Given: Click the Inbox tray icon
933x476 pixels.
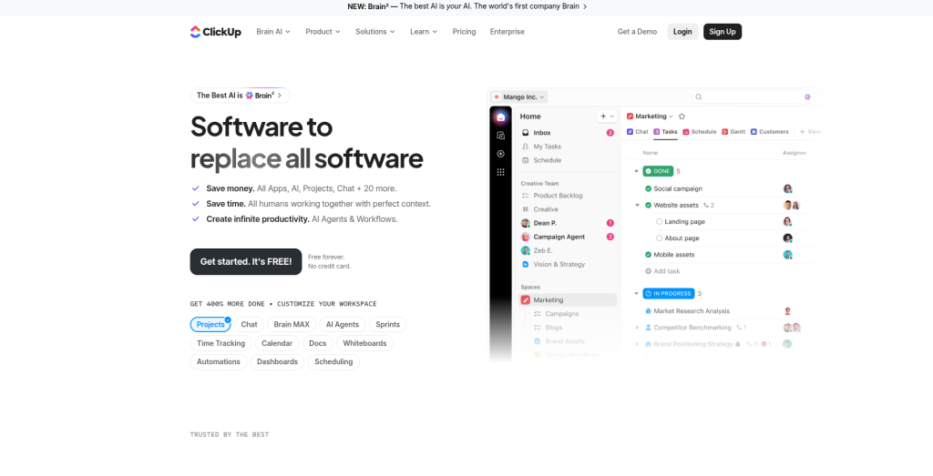Looking at the screenshot, I should point(526,133).
